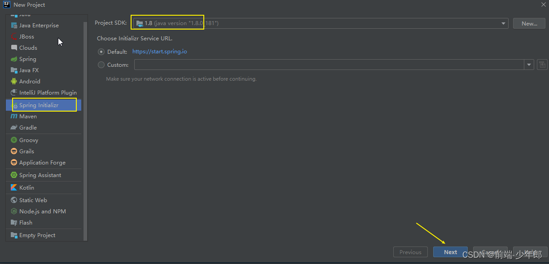Close the New Project dialog
The image size is (549, 264).
pyautogui.click(x=543, y=4)
